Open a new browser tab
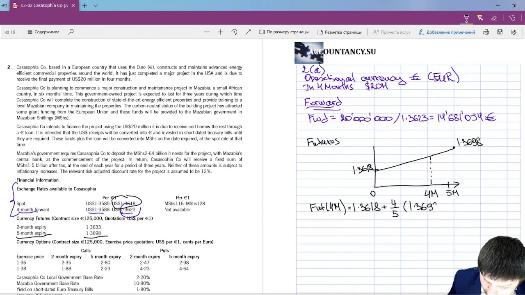525x295 pixels. (84, 6)
